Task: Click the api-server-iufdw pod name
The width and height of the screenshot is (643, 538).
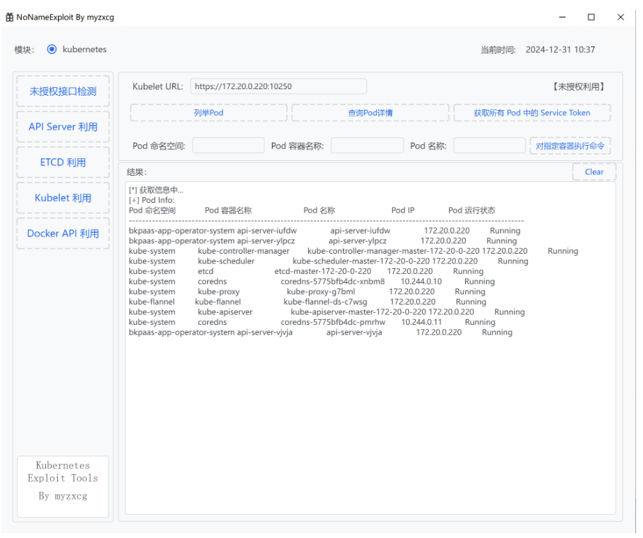Action: pos(361,231)
